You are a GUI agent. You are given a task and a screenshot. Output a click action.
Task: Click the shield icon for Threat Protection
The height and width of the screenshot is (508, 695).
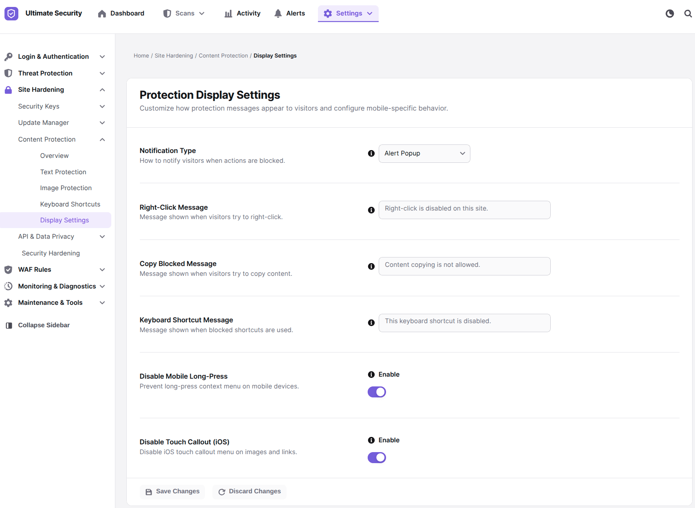click(x=8, y=73)
